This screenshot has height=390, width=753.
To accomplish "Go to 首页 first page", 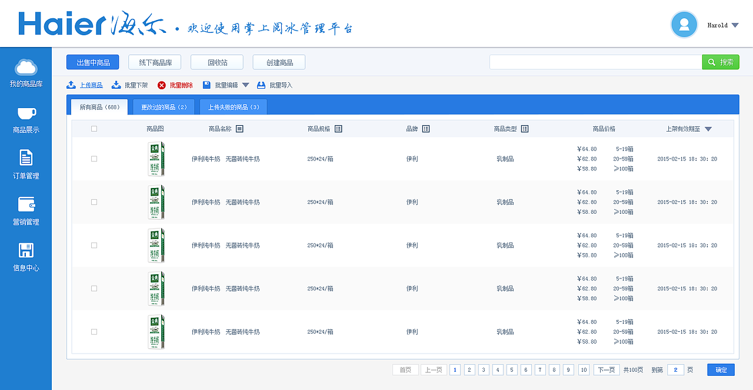I will click(x=406, y=370).
